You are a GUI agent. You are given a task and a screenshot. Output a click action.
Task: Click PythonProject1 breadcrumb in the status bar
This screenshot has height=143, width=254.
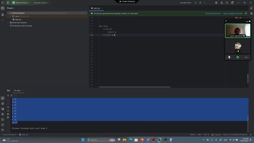click(10, 135)
